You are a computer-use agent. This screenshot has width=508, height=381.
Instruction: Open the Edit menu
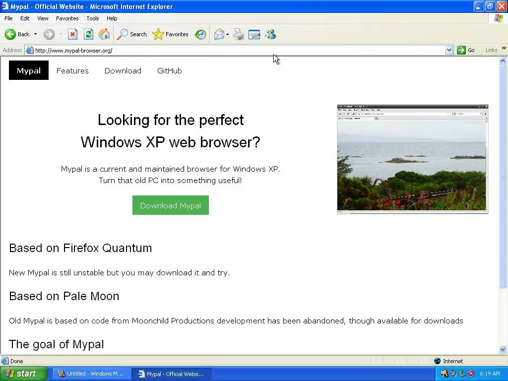click(25, 18)
